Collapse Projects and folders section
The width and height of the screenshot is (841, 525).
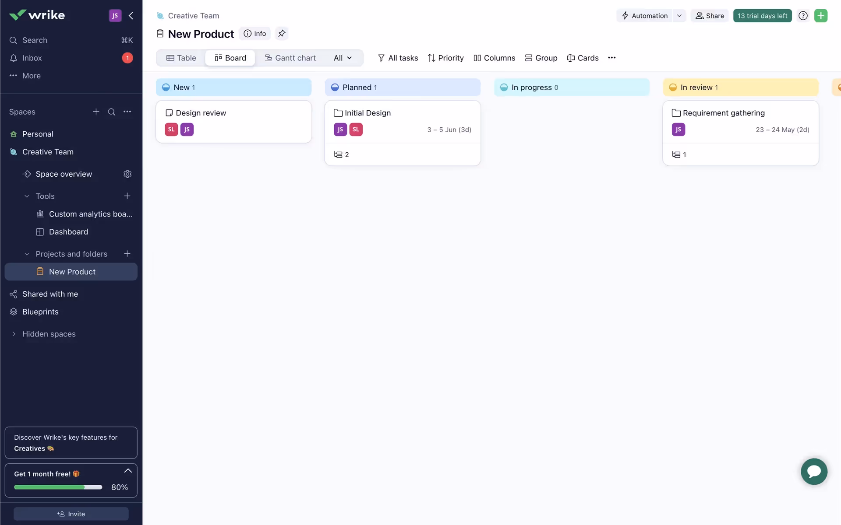[x=27, y=254]
